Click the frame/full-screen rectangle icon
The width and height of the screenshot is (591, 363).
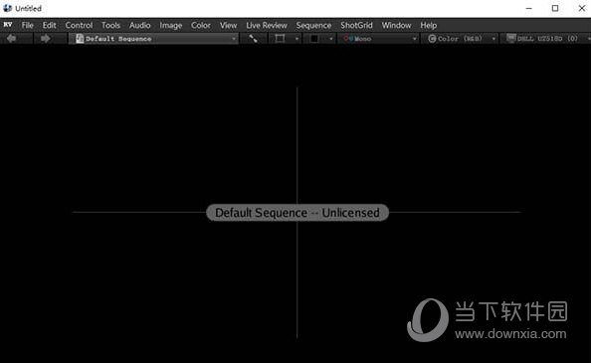point(280,39)
